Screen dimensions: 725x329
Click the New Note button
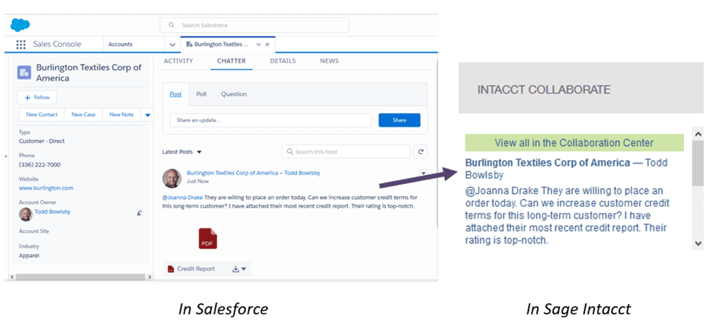point(121,115)
